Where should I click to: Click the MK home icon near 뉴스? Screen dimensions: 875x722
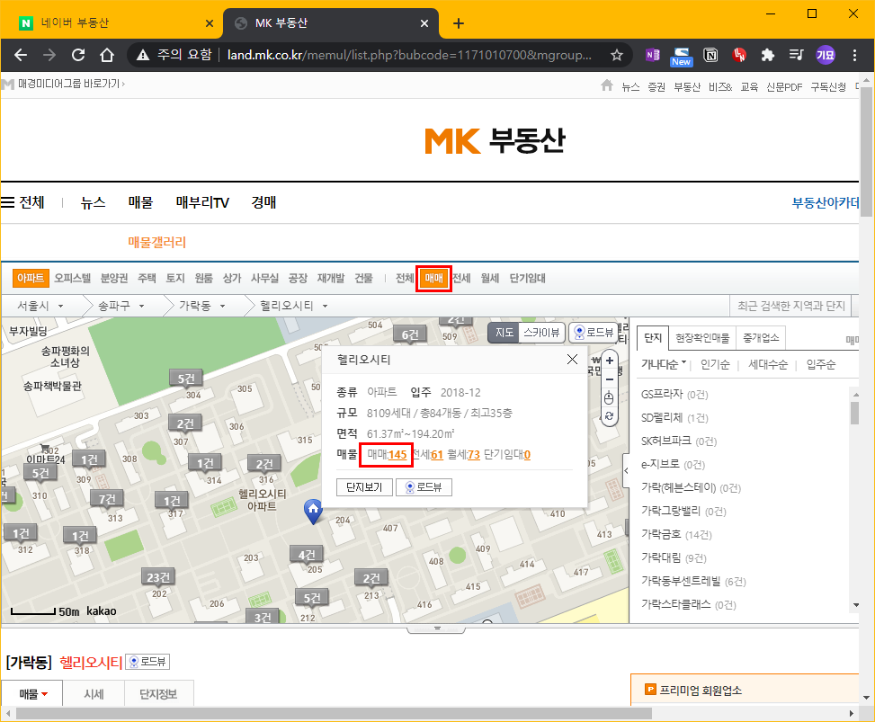click(607, 85)
